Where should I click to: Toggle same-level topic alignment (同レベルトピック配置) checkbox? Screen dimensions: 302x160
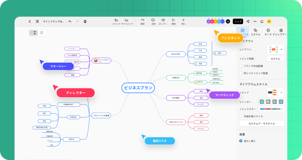point(241,73)
